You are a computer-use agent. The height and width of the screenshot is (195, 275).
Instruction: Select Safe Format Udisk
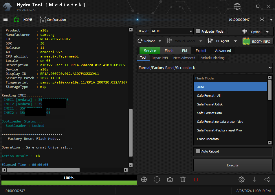pyautogui.click(x=230, y=104)
